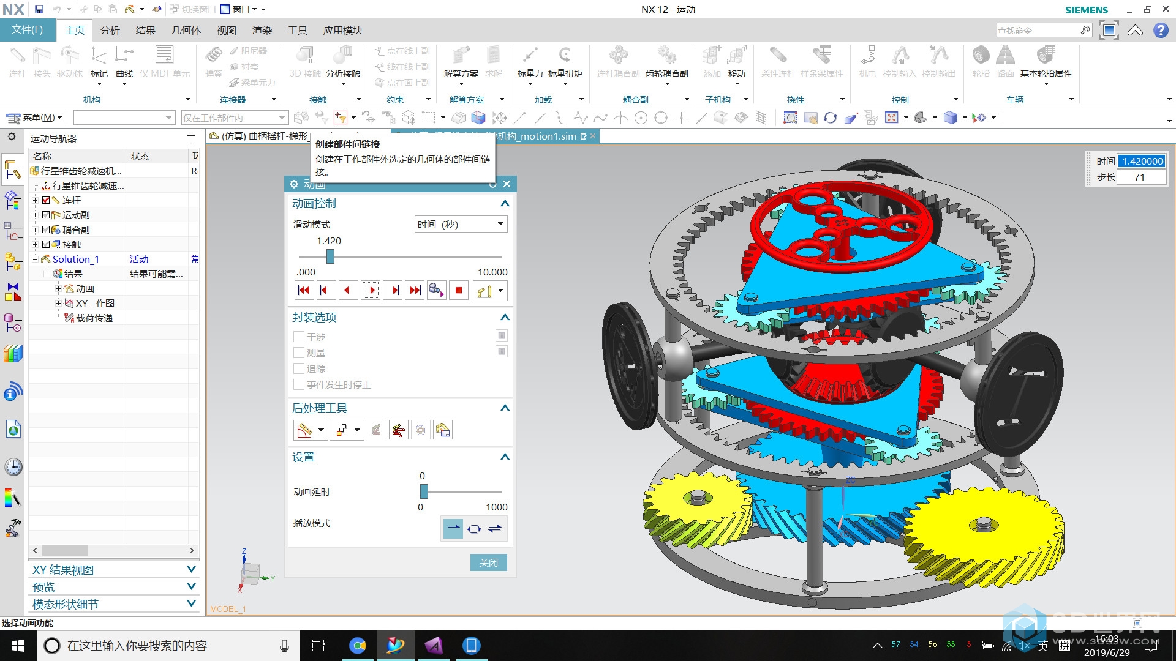Click the Chrome taskbar icon
The height and width of the screenshot is (661, 1176).
[358, 646]
